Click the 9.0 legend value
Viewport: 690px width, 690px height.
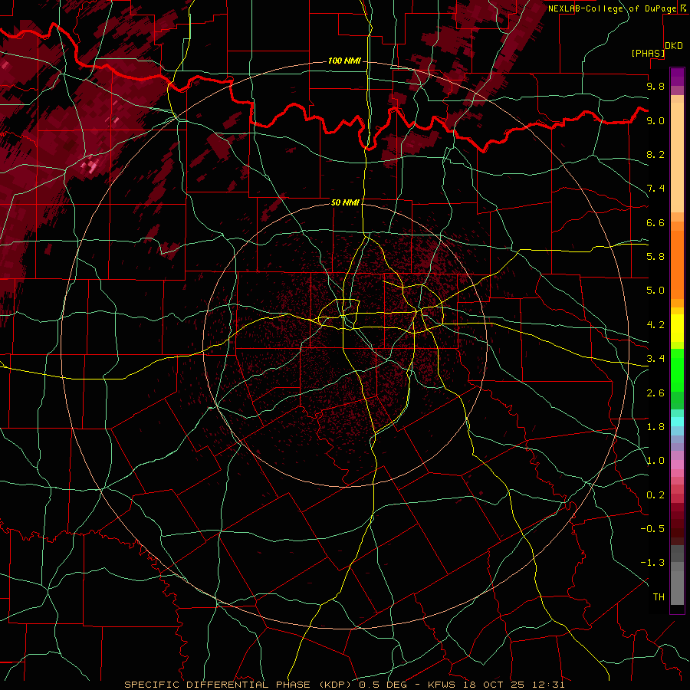(x=655, y=120)
